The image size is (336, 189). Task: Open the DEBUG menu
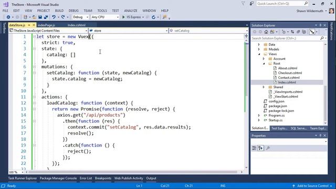[x=73, y=10]
